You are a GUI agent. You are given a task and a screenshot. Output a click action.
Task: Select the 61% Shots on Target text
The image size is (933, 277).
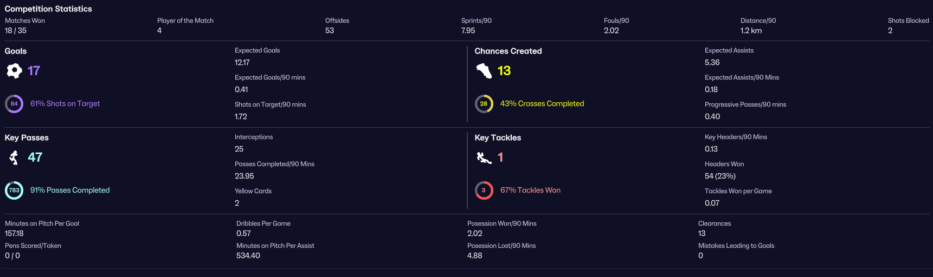pyautogui.click(x=65, y=104)
